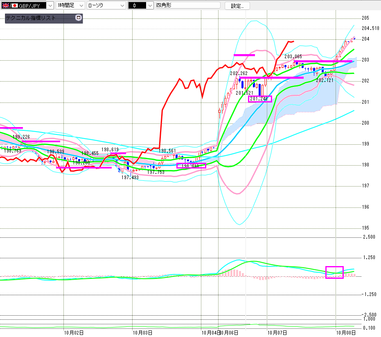381x337 pixels.
Task: Click the 204.518 current price label
Action: pyautogui.click(x=370, y=28)
